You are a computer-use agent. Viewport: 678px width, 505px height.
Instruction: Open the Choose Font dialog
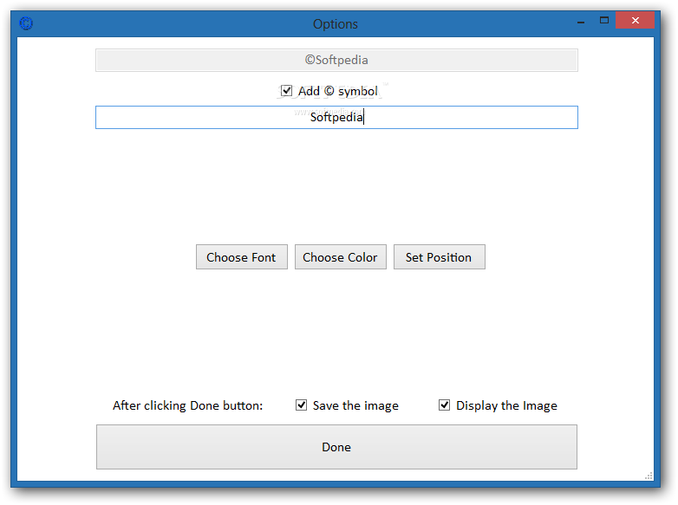(242, 257)
